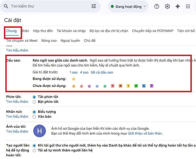
Task: Click the tất cả dấu sao link
Action: point(102,72)
